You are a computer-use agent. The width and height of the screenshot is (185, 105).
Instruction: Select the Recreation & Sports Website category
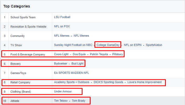[28, 27]
